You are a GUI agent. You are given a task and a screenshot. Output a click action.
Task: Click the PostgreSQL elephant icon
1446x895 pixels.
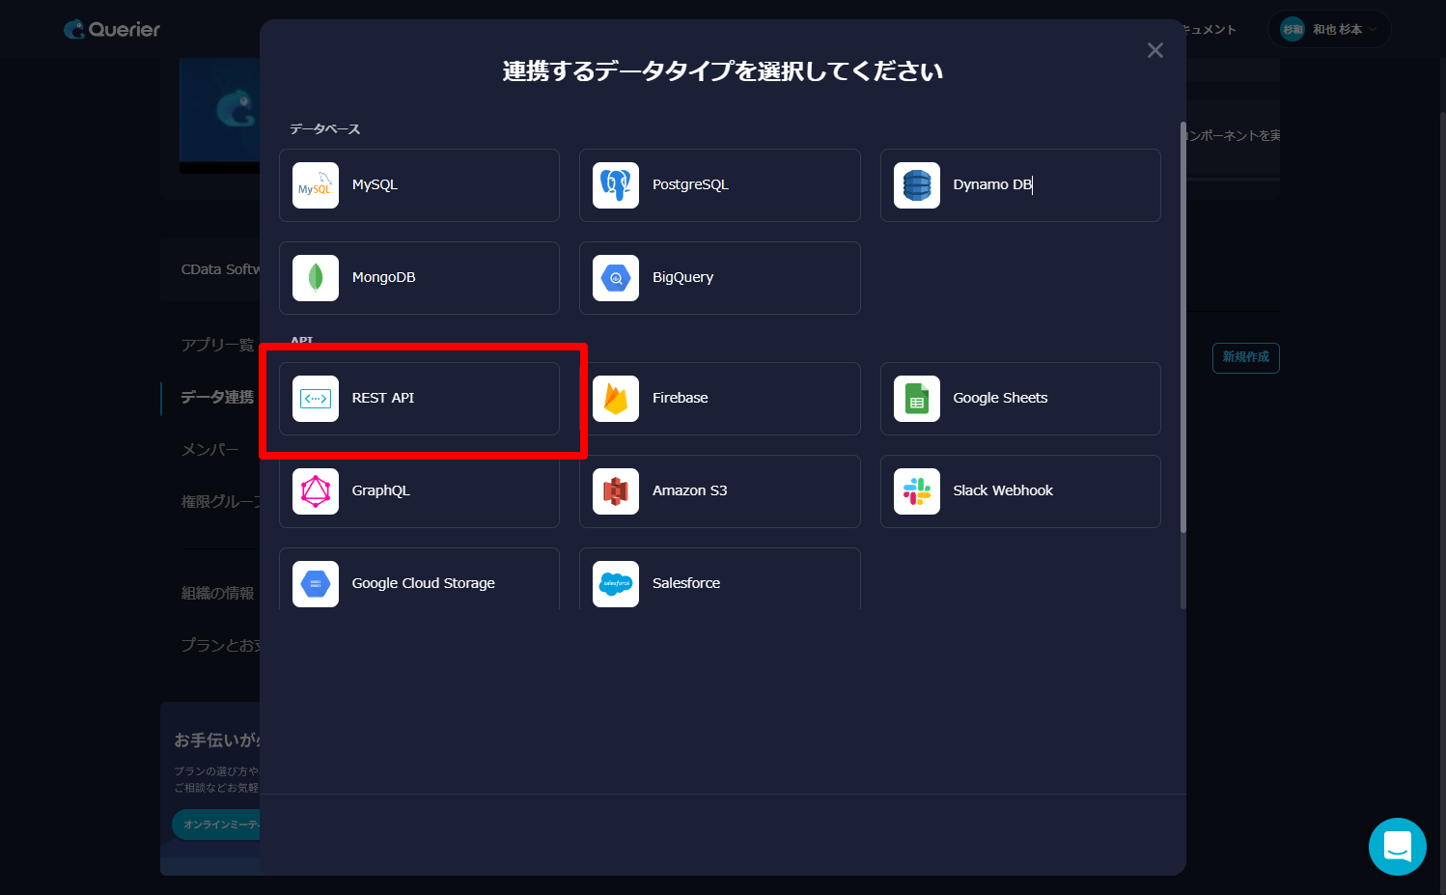(616, 185)
